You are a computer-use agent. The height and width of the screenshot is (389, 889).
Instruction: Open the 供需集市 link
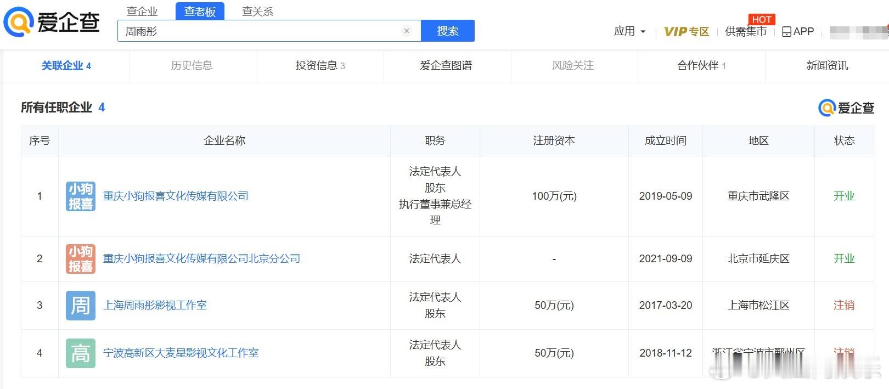click(x=745, y=31)
